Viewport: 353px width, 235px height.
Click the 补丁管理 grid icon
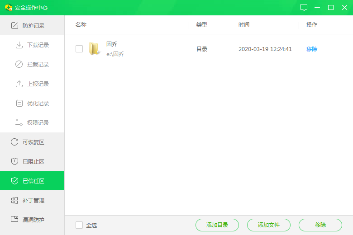click(14, 200)
